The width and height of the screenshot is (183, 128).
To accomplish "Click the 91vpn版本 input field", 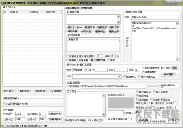I will tap(20, 114).
